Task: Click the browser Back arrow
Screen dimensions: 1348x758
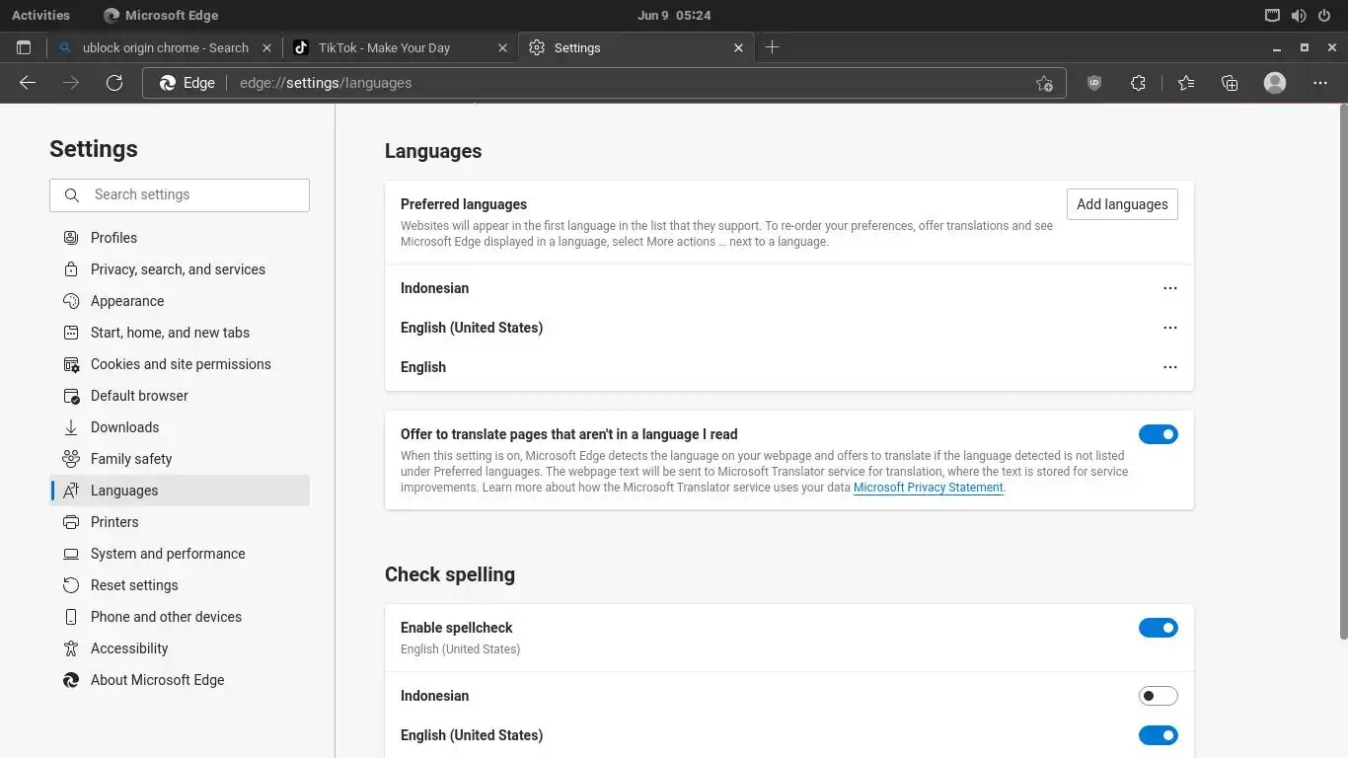Action: tap(28, 83)
